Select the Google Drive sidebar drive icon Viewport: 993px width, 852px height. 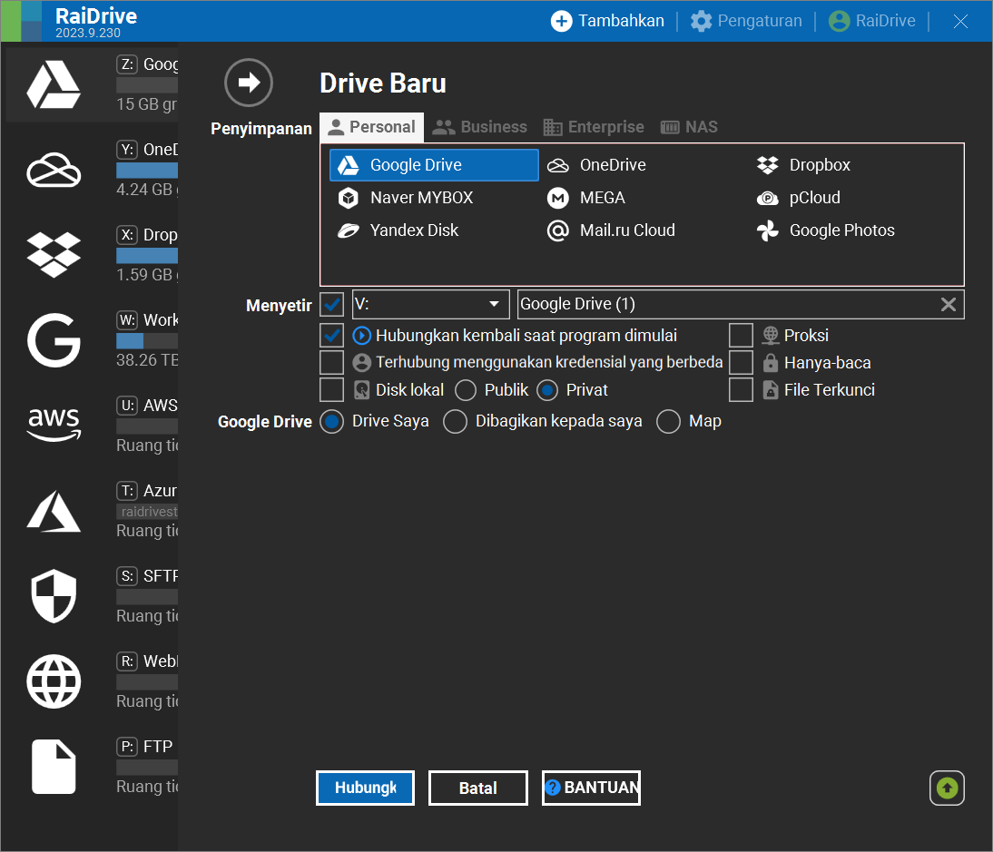[54, 84]
